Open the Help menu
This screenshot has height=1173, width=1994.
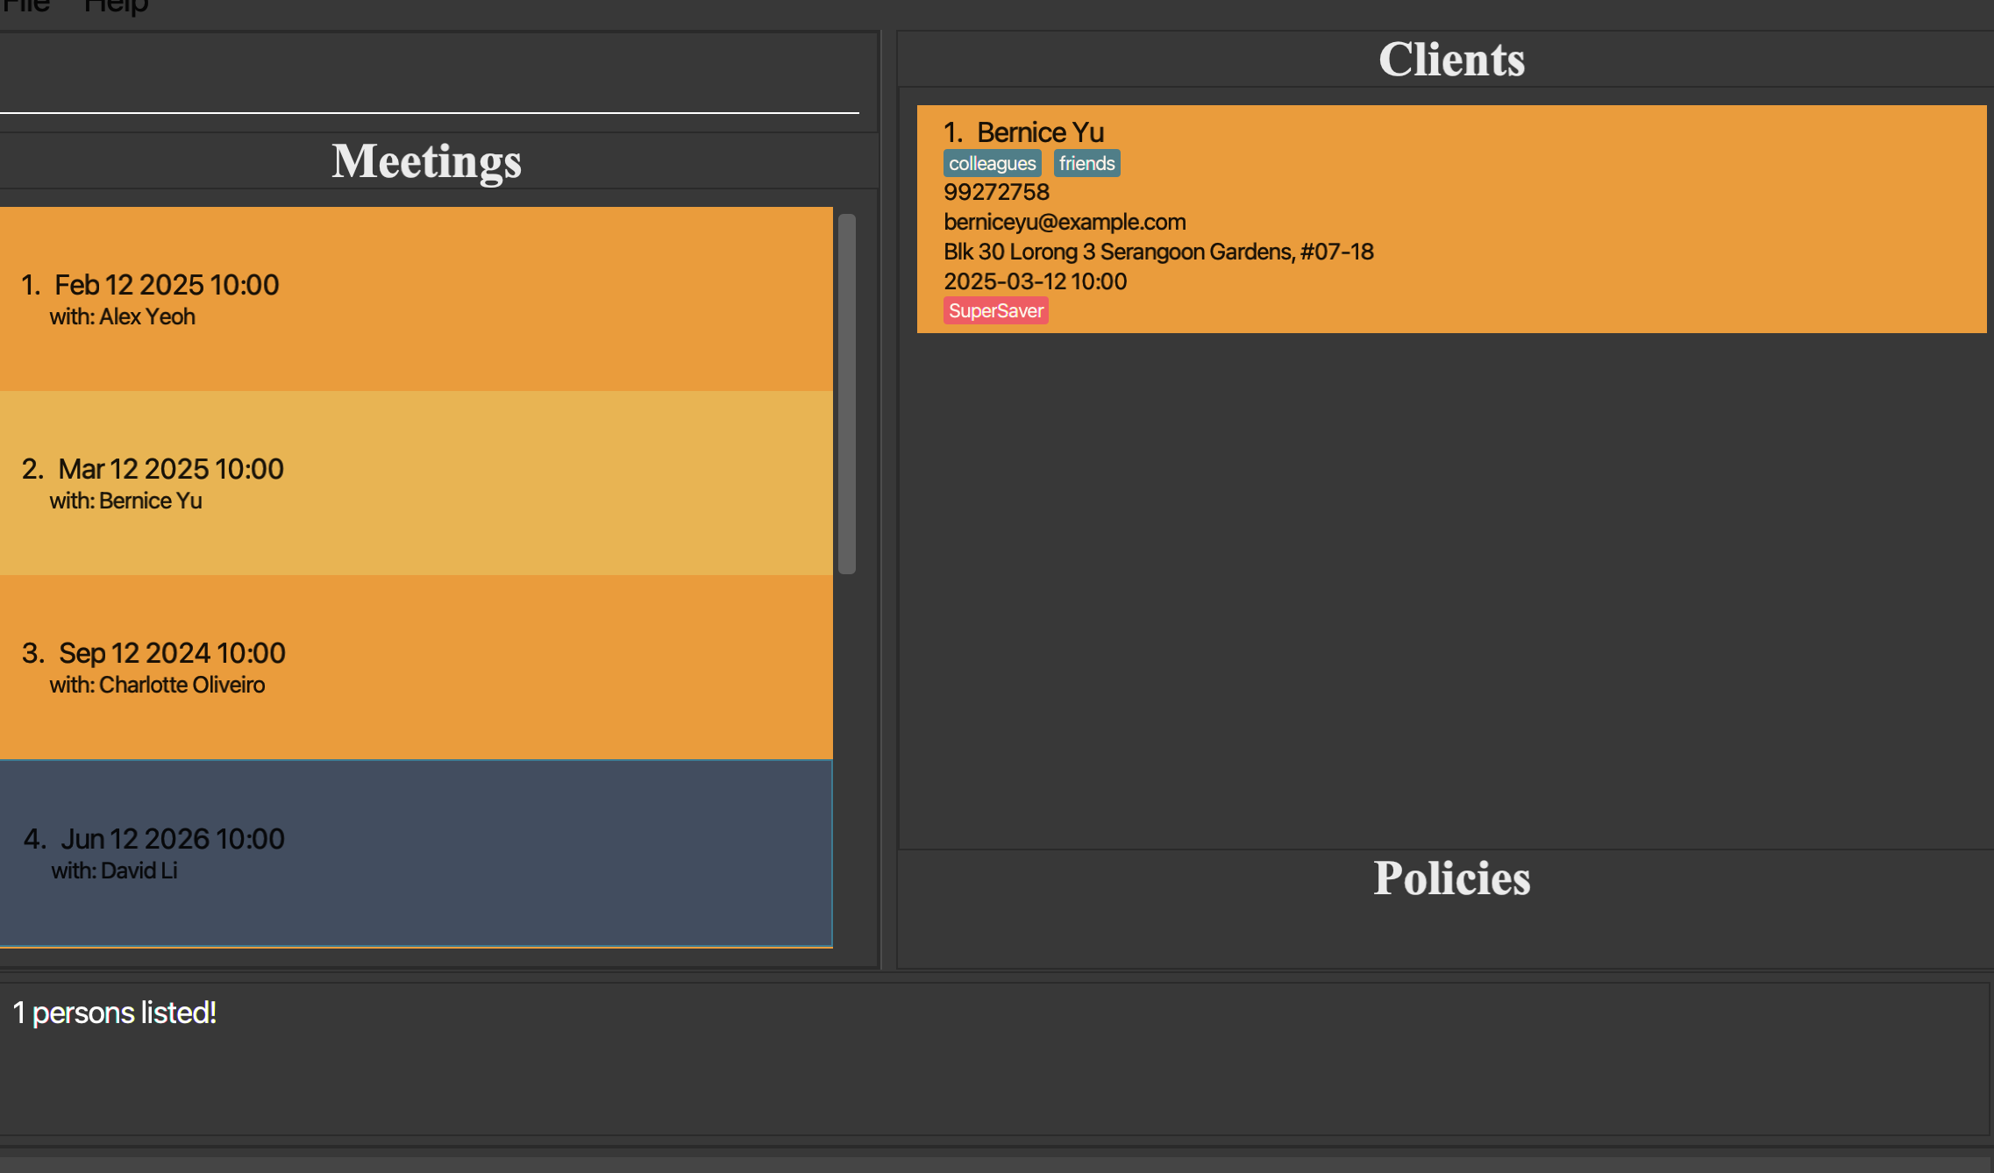[x=116, y=7]
